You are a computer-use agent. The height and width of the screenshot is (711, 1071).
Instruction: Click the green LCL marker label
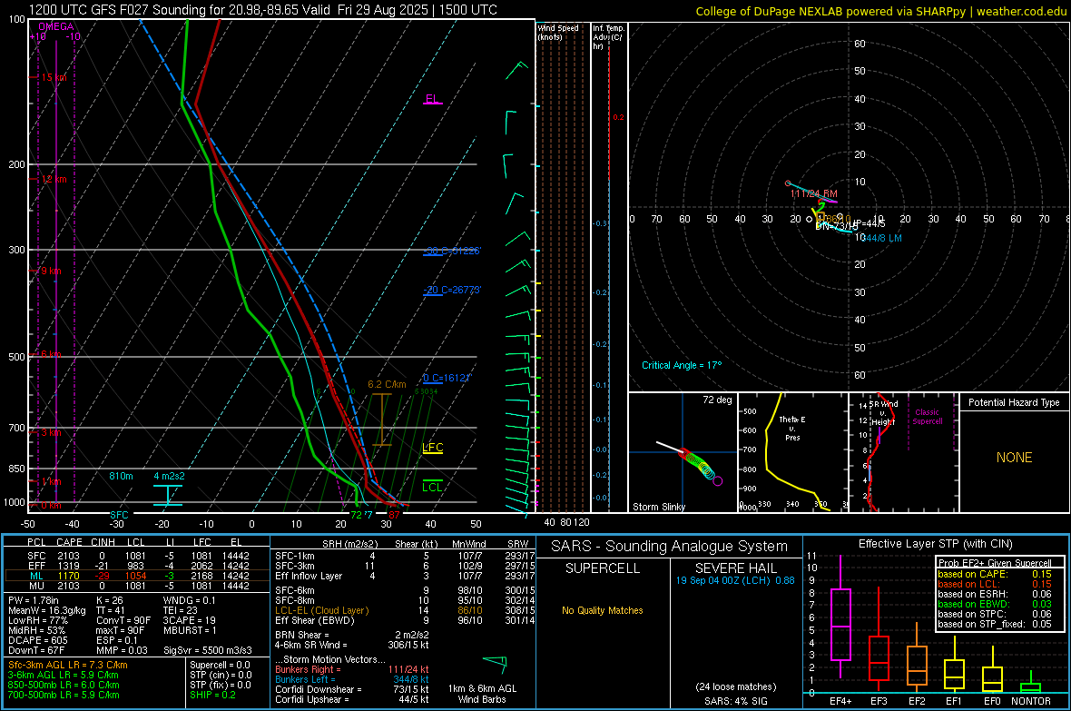click(432, 487)
